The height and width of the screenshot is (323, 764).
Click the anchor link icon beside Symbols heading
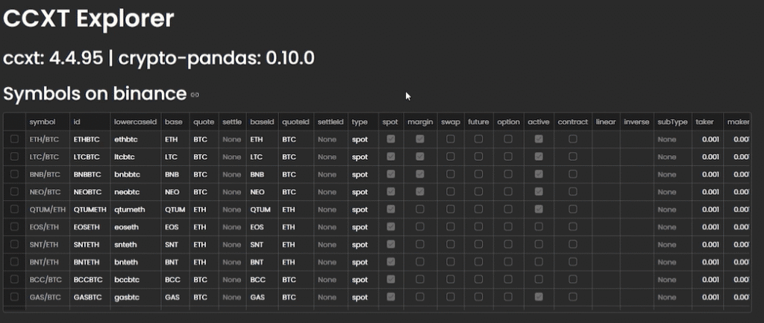[x=195, y=95]
